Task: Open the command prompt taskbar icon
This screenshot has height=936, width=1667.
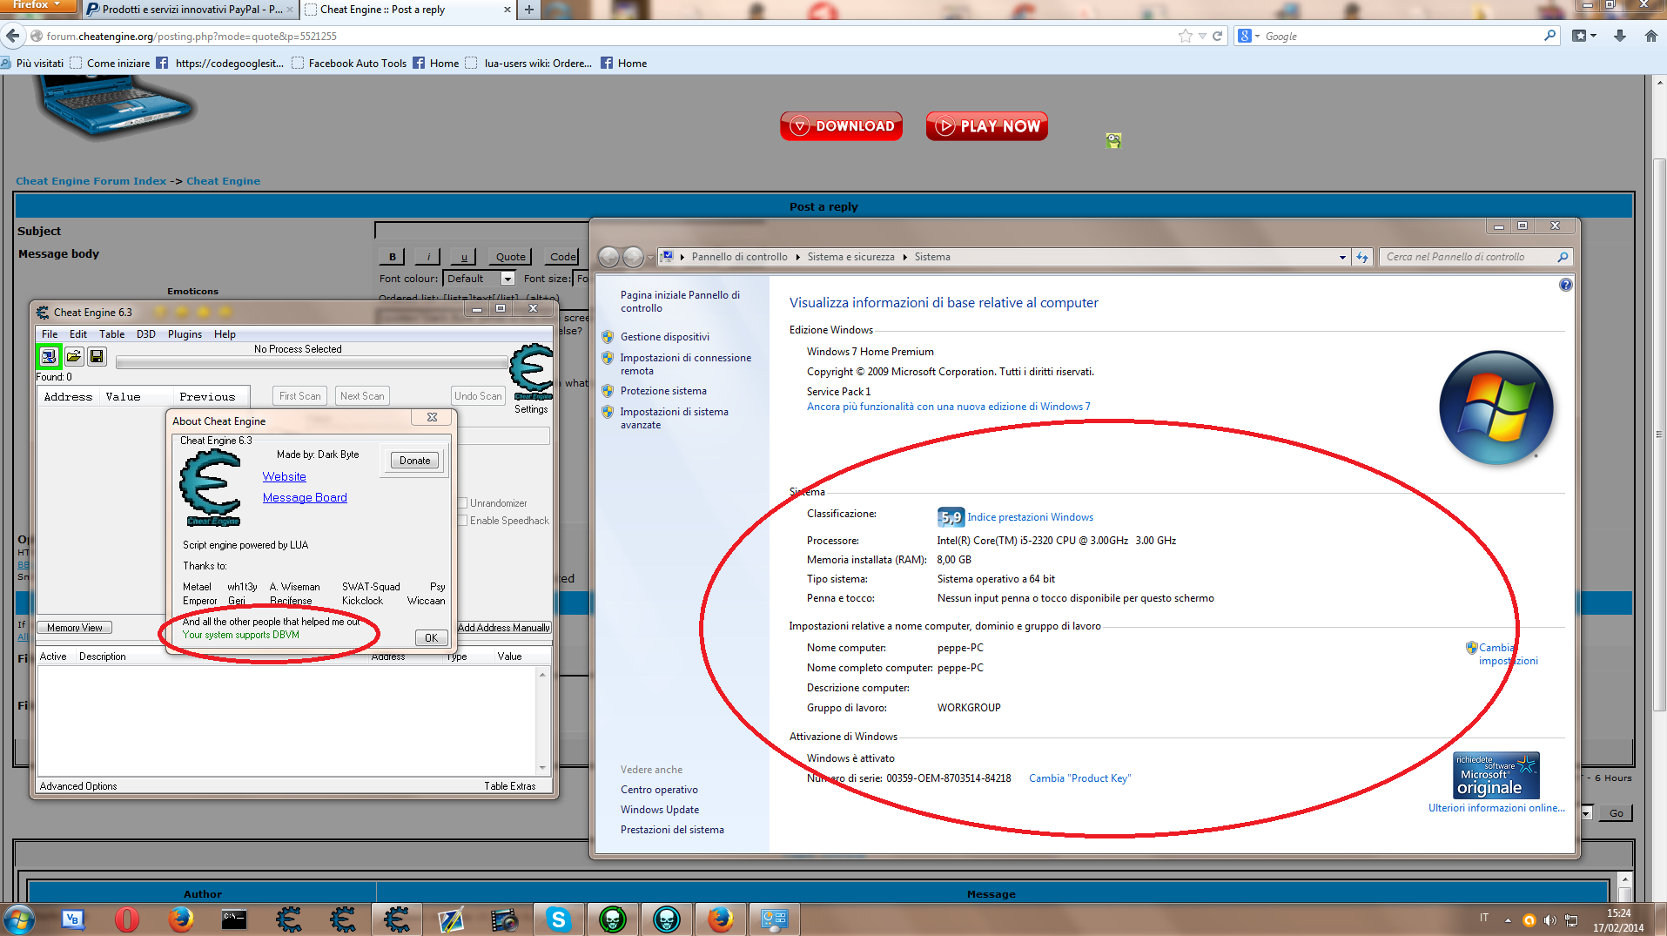Action: click(x=233, y=919)
